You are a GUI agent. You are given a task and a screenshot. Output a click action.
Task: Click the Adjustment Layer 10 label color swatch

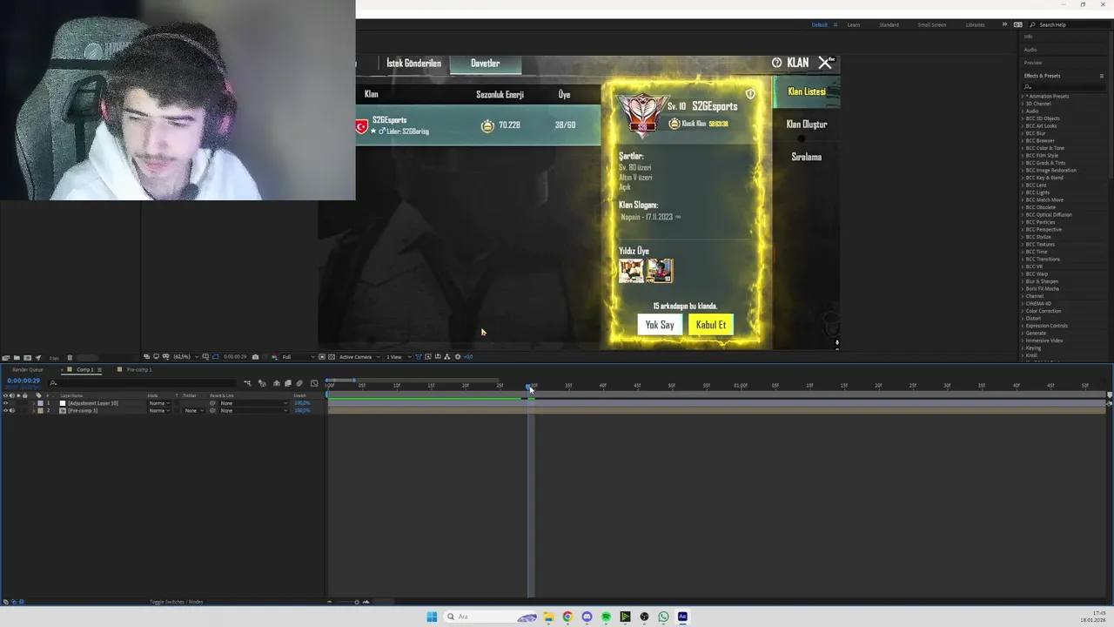[x=40, y=403]
